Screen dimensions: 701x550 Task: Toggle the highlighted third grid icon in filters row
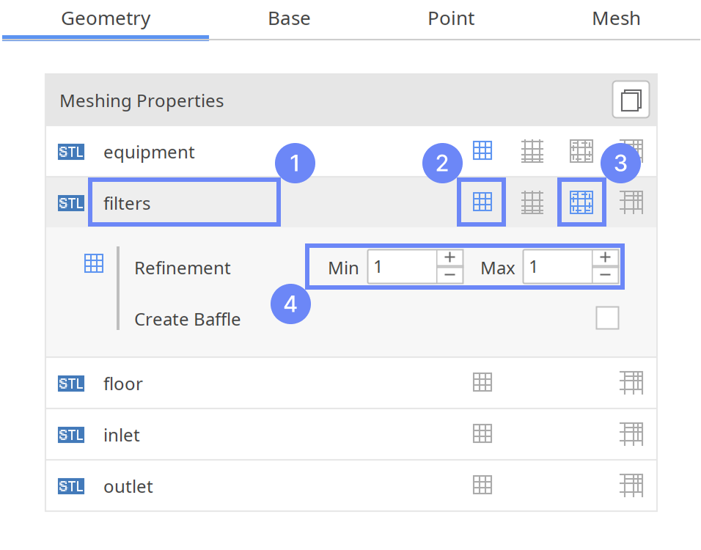[581, 202]
